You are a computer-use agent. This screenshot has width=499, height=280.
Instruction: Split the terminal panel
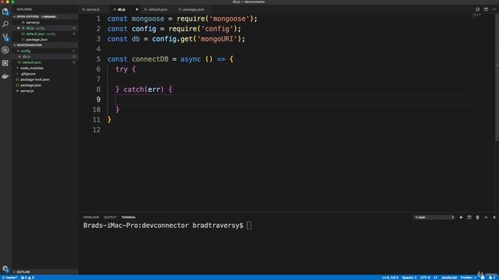click(x=469, y=218)
